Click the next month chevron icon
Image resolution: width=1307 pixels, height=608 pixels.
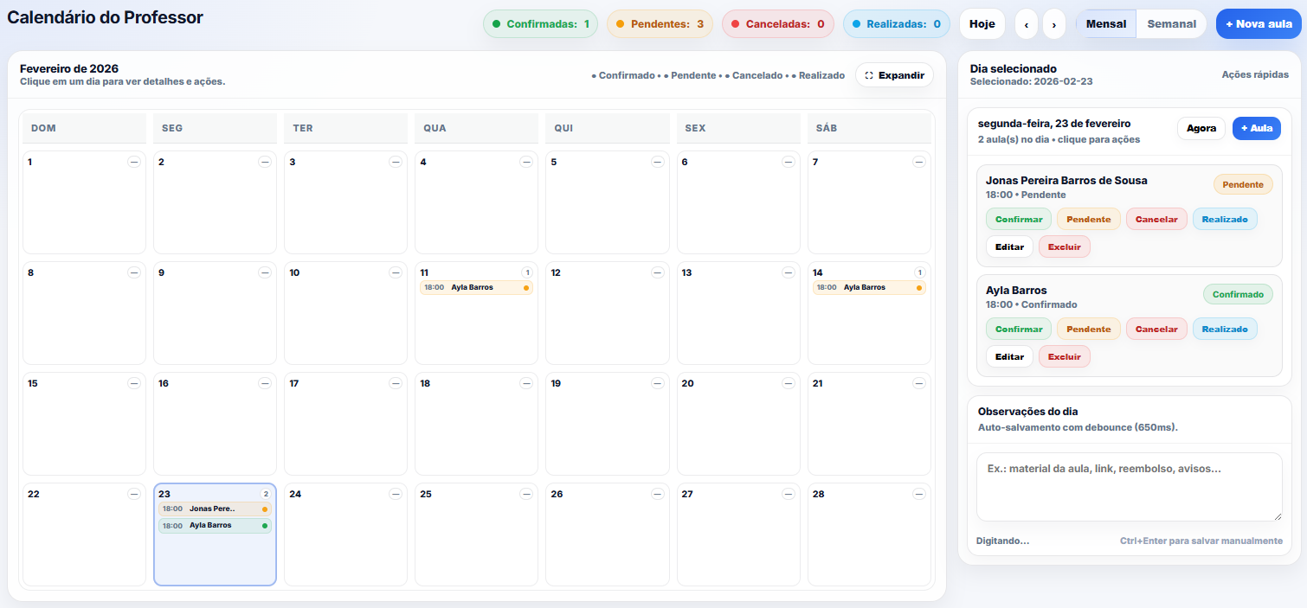[1054, 24]
